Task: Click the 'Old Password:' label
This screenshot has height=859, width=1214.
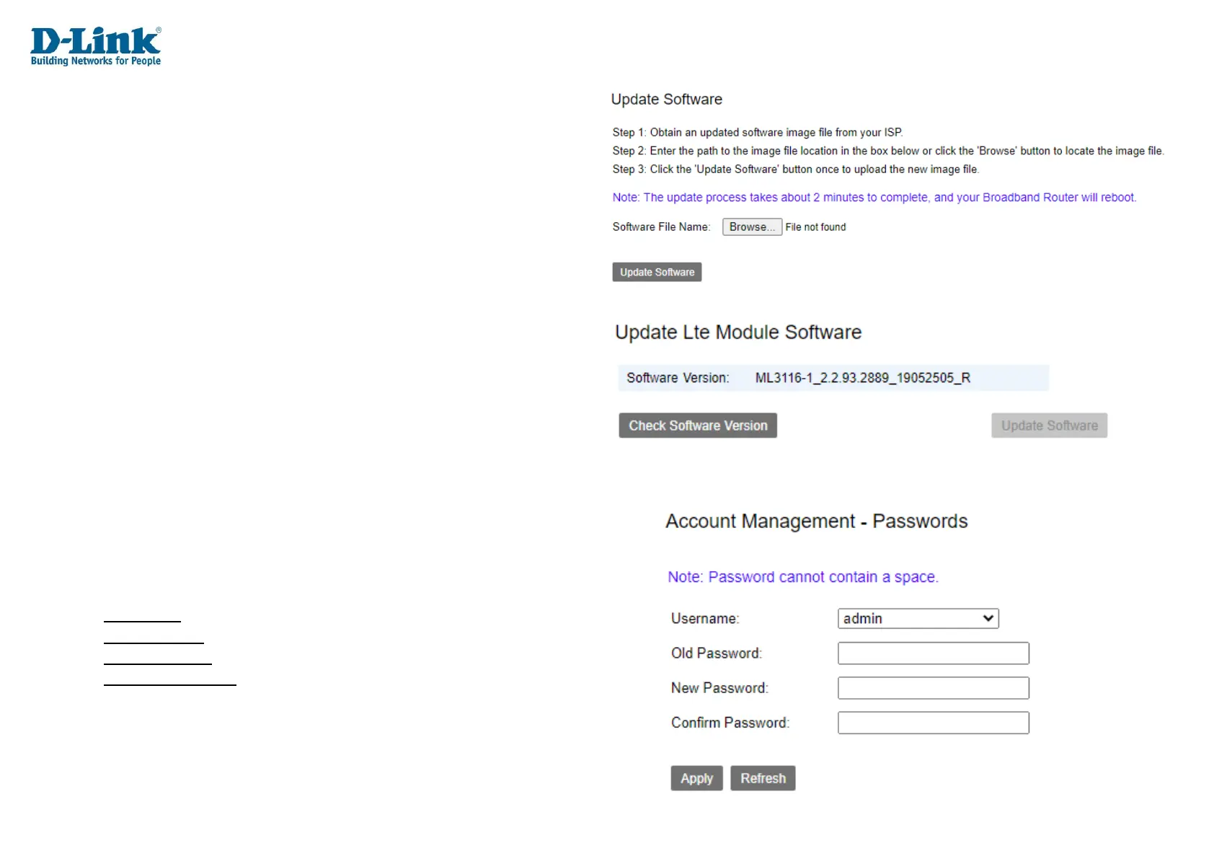Action: 717,653
